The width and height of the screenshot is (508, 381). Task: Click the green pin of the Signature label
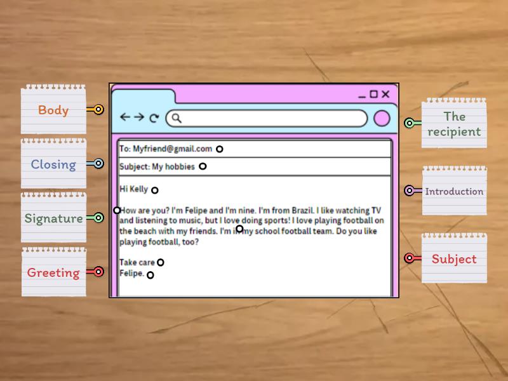[98, 218]
